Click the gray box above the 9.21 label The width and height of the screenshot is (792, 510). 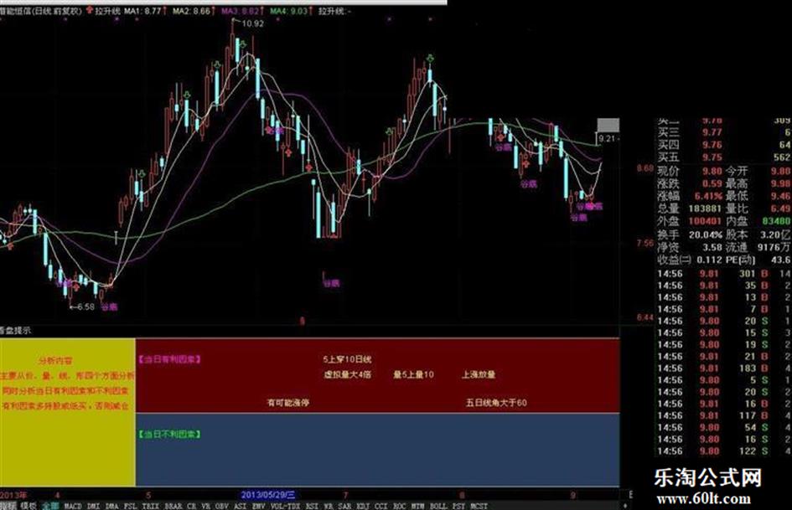coord(608,126)
